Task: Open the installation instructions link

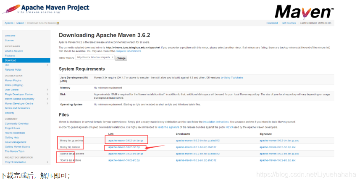Action: 216,122
